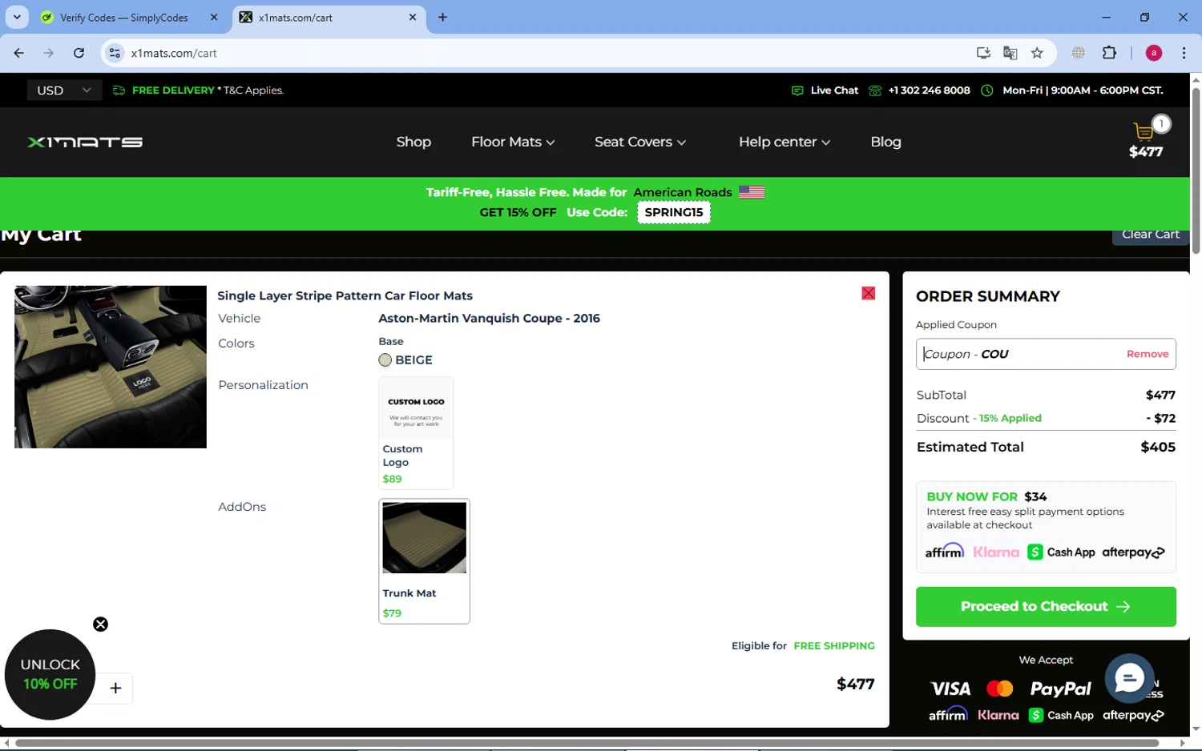Click the FREE SHIPPING text
The height and width of the screenshot is (751, 1202).
[834, 645]
